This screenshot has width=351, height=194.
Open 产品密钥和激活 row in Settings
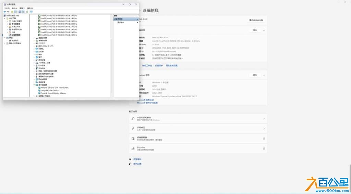coord(198,119)
